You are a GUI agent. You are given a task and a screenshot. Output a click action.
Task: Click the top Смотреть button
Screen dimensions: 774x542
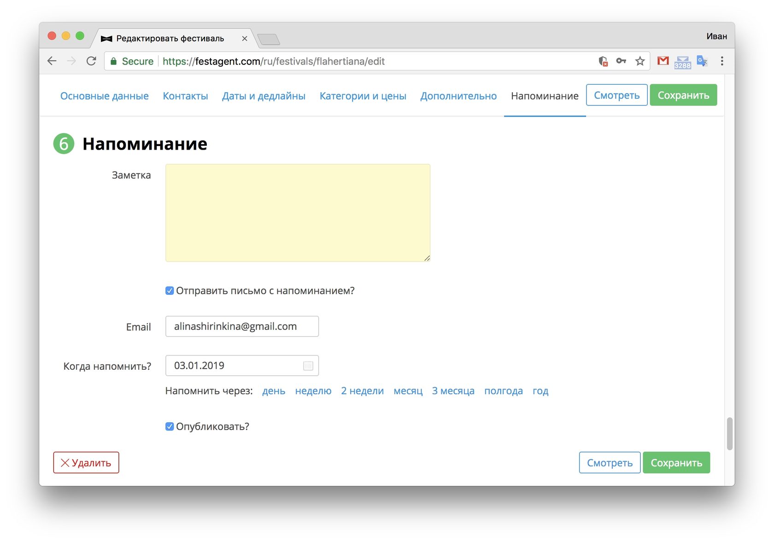pyautogui.click(x=617, y=95)
